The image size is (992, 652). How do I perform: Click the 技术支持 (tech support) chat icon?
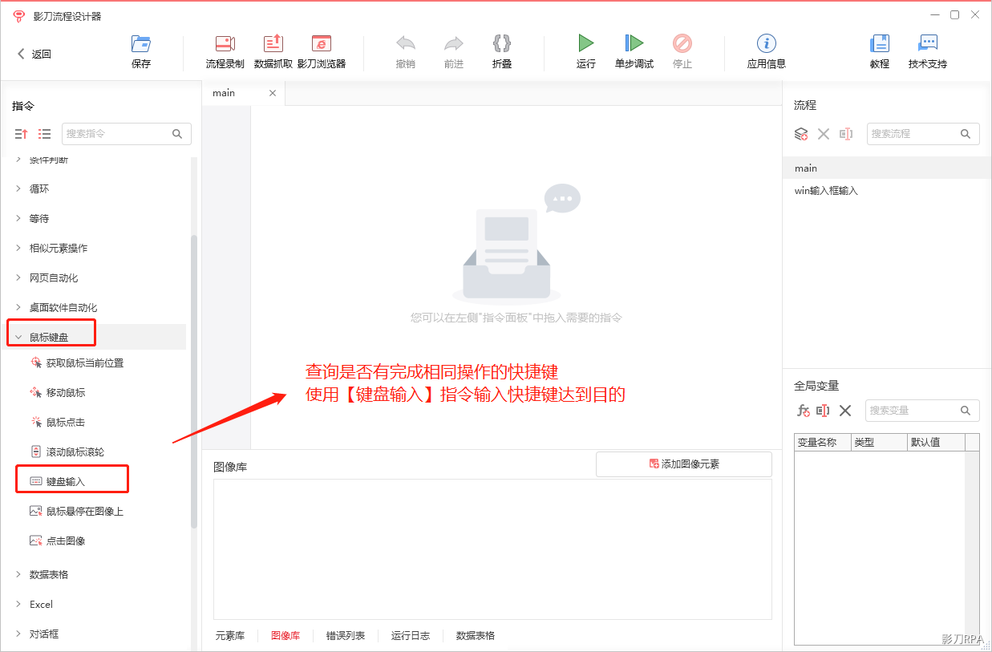click(x=927, y=44)
